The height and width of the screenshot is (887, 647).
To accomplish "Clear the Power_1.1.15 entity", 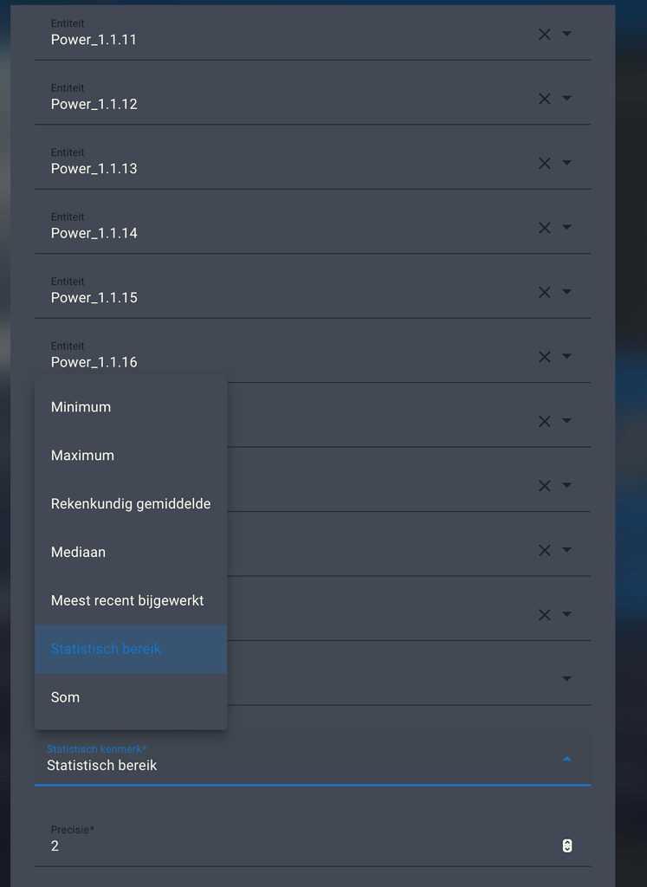I will click(544, 292).
